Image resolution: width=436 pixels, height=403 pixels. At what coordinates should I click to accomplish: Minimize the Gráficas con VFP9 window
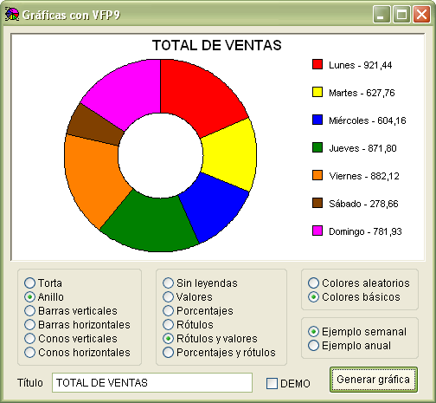(381, 14)
